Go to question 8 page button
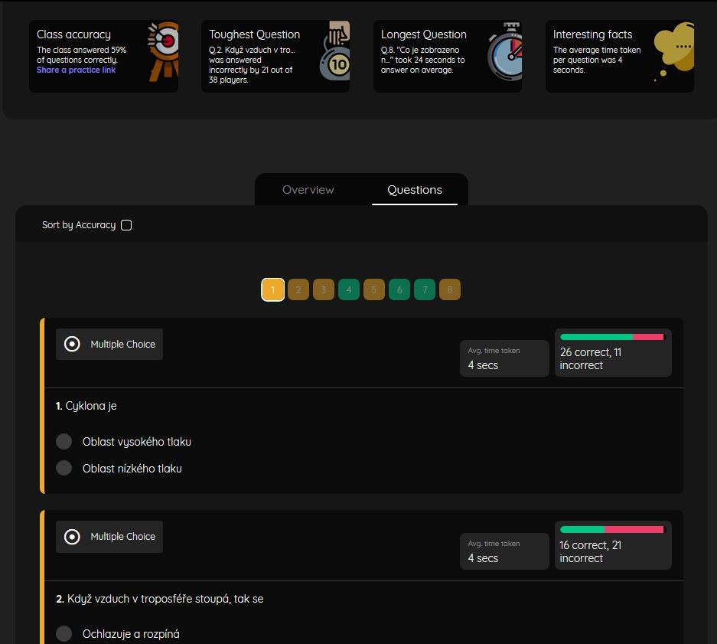The height and width of the screenshot is (644, 717). (450, 290)
